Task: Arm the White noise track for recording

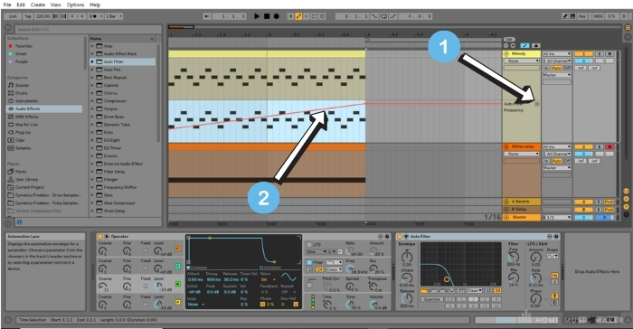Action: 609,147
